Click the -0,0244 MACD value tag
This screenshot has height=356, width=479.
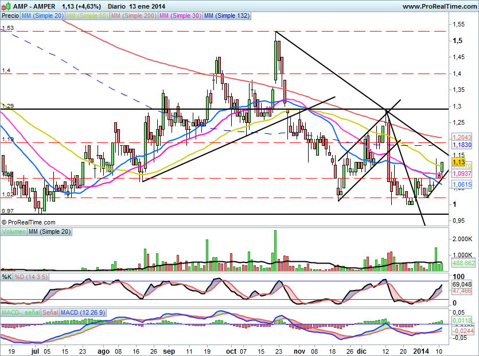(462, 331)
